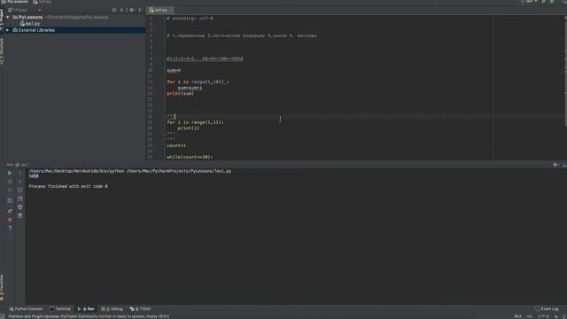Click the highlighted output number in Run console
Screen dimensions: 567x319
pos(34,176)
